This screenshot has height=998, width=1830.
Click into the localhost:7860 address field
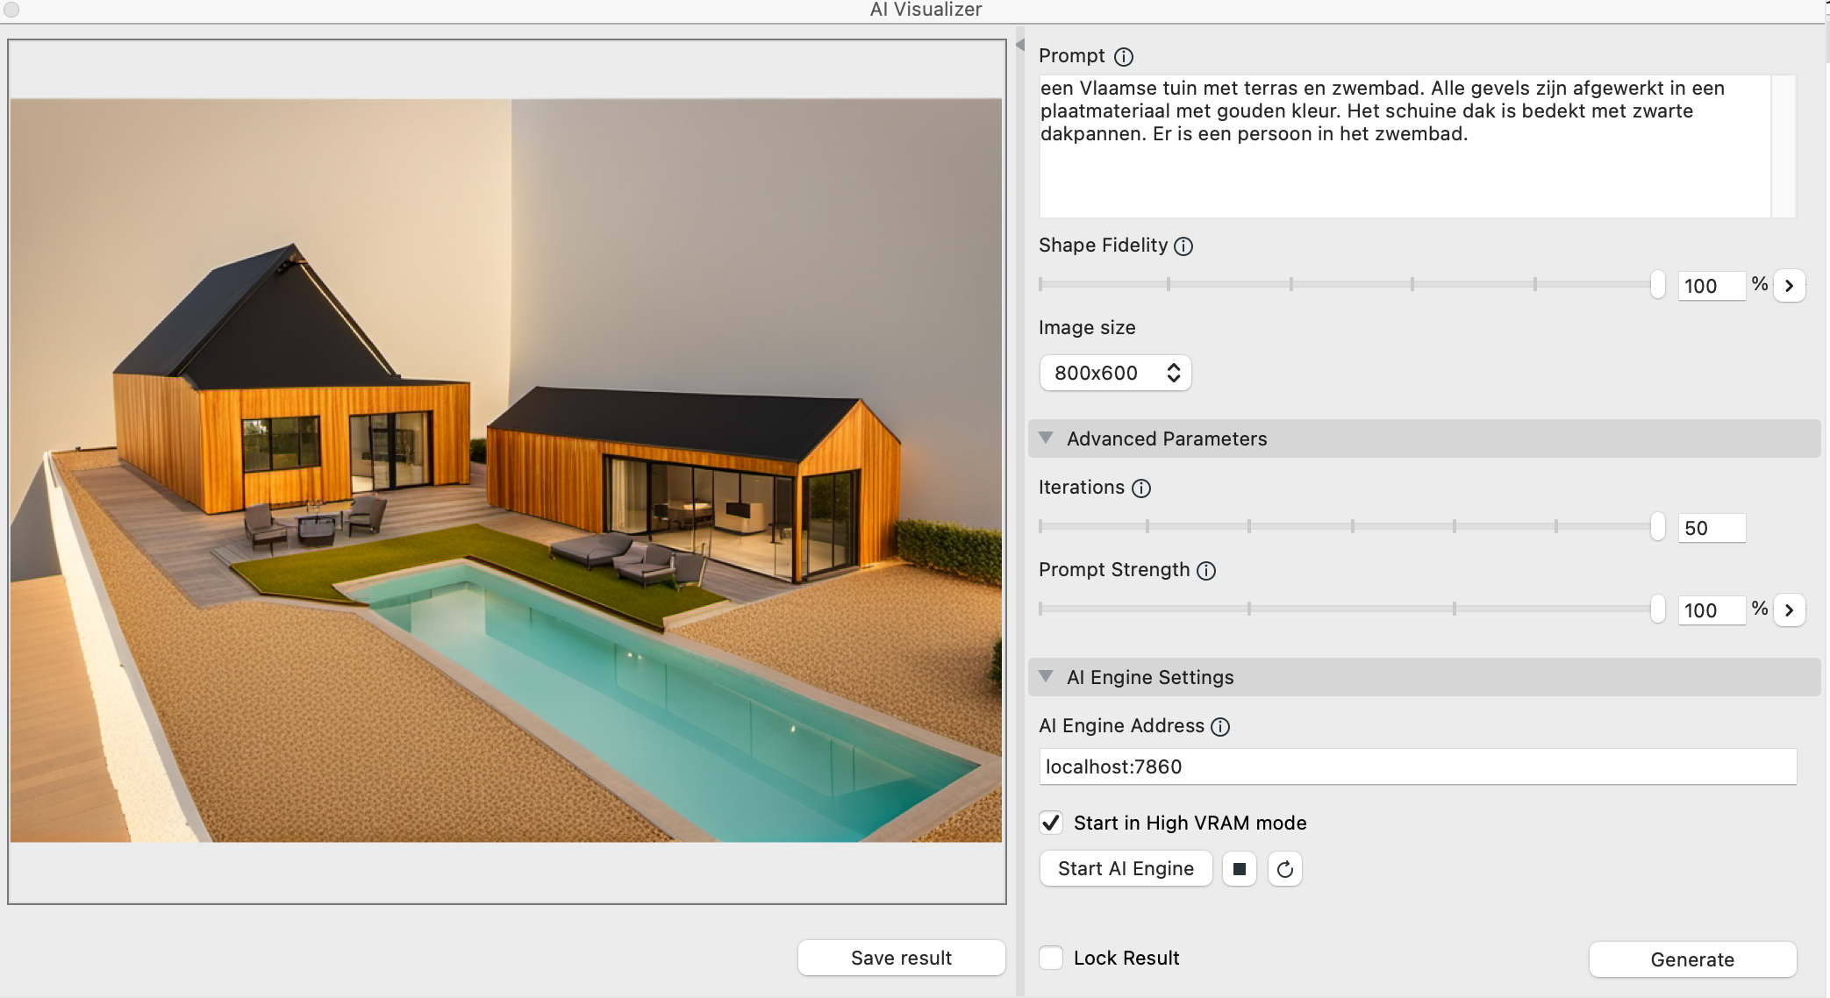point(1417,766)
